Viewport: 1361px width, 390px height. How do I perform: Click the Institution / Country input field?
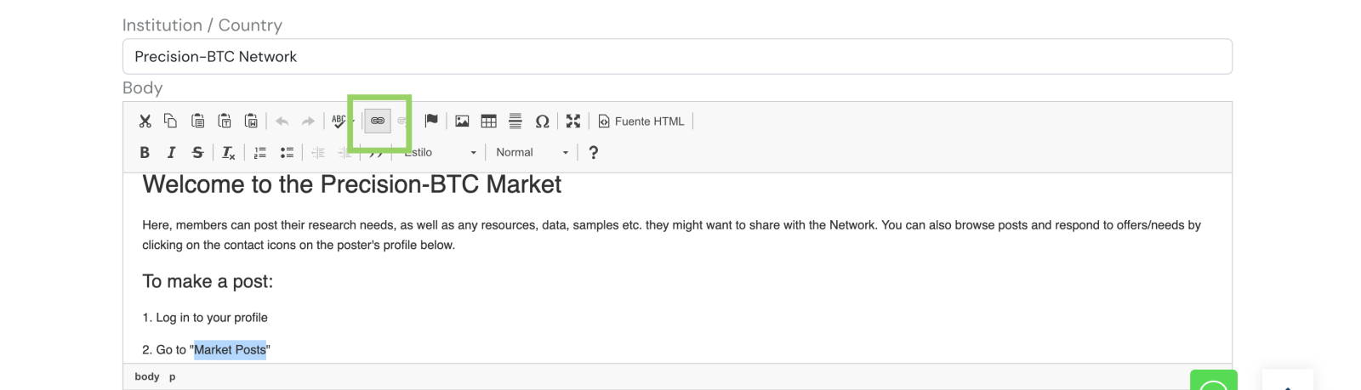[x=677, y=57]
